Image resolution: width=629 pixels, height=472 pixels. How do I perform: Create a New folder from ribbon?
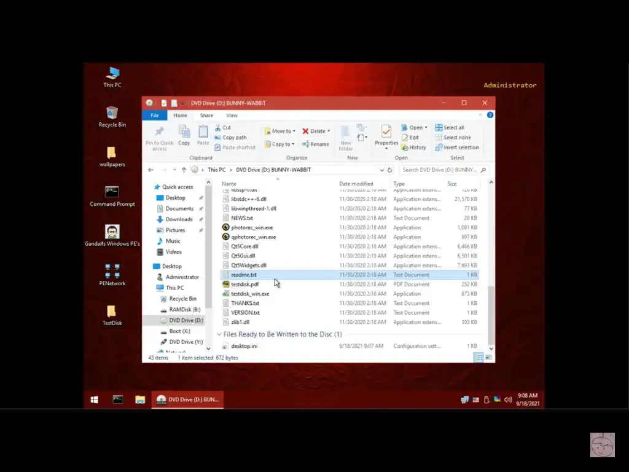(x=346, y=138)
